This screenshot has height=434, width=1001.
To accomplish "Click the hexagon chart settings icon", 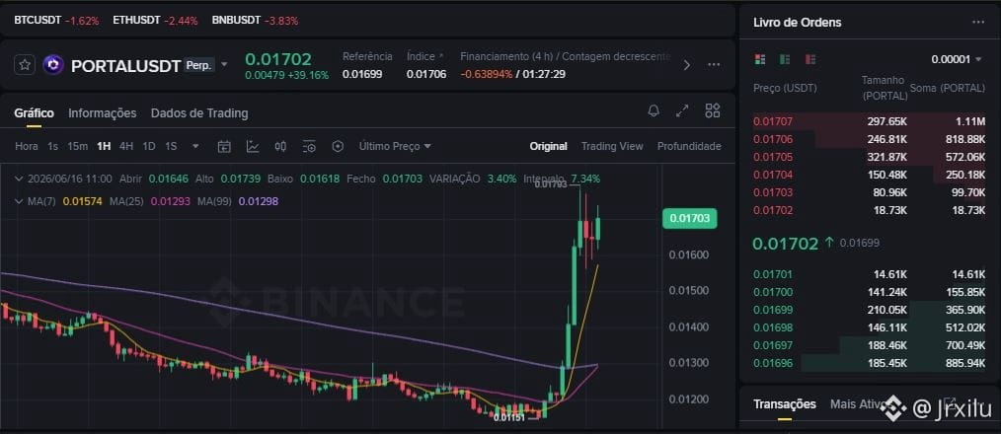I will click(x=338, y=146).
